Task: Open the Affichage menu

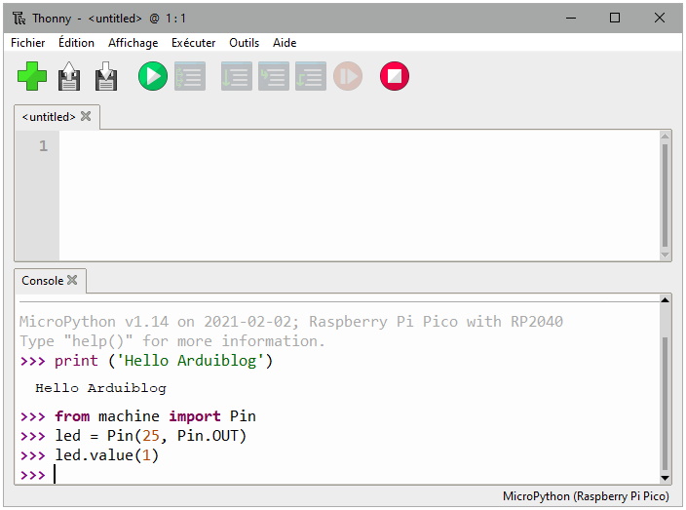Action: [133, 43]
